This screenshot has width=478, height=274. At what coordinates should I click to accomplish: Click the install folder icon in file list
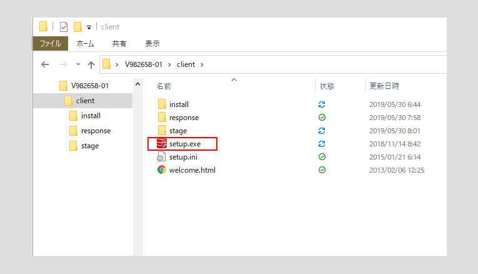pyautogui.click(x=162, y=104)
